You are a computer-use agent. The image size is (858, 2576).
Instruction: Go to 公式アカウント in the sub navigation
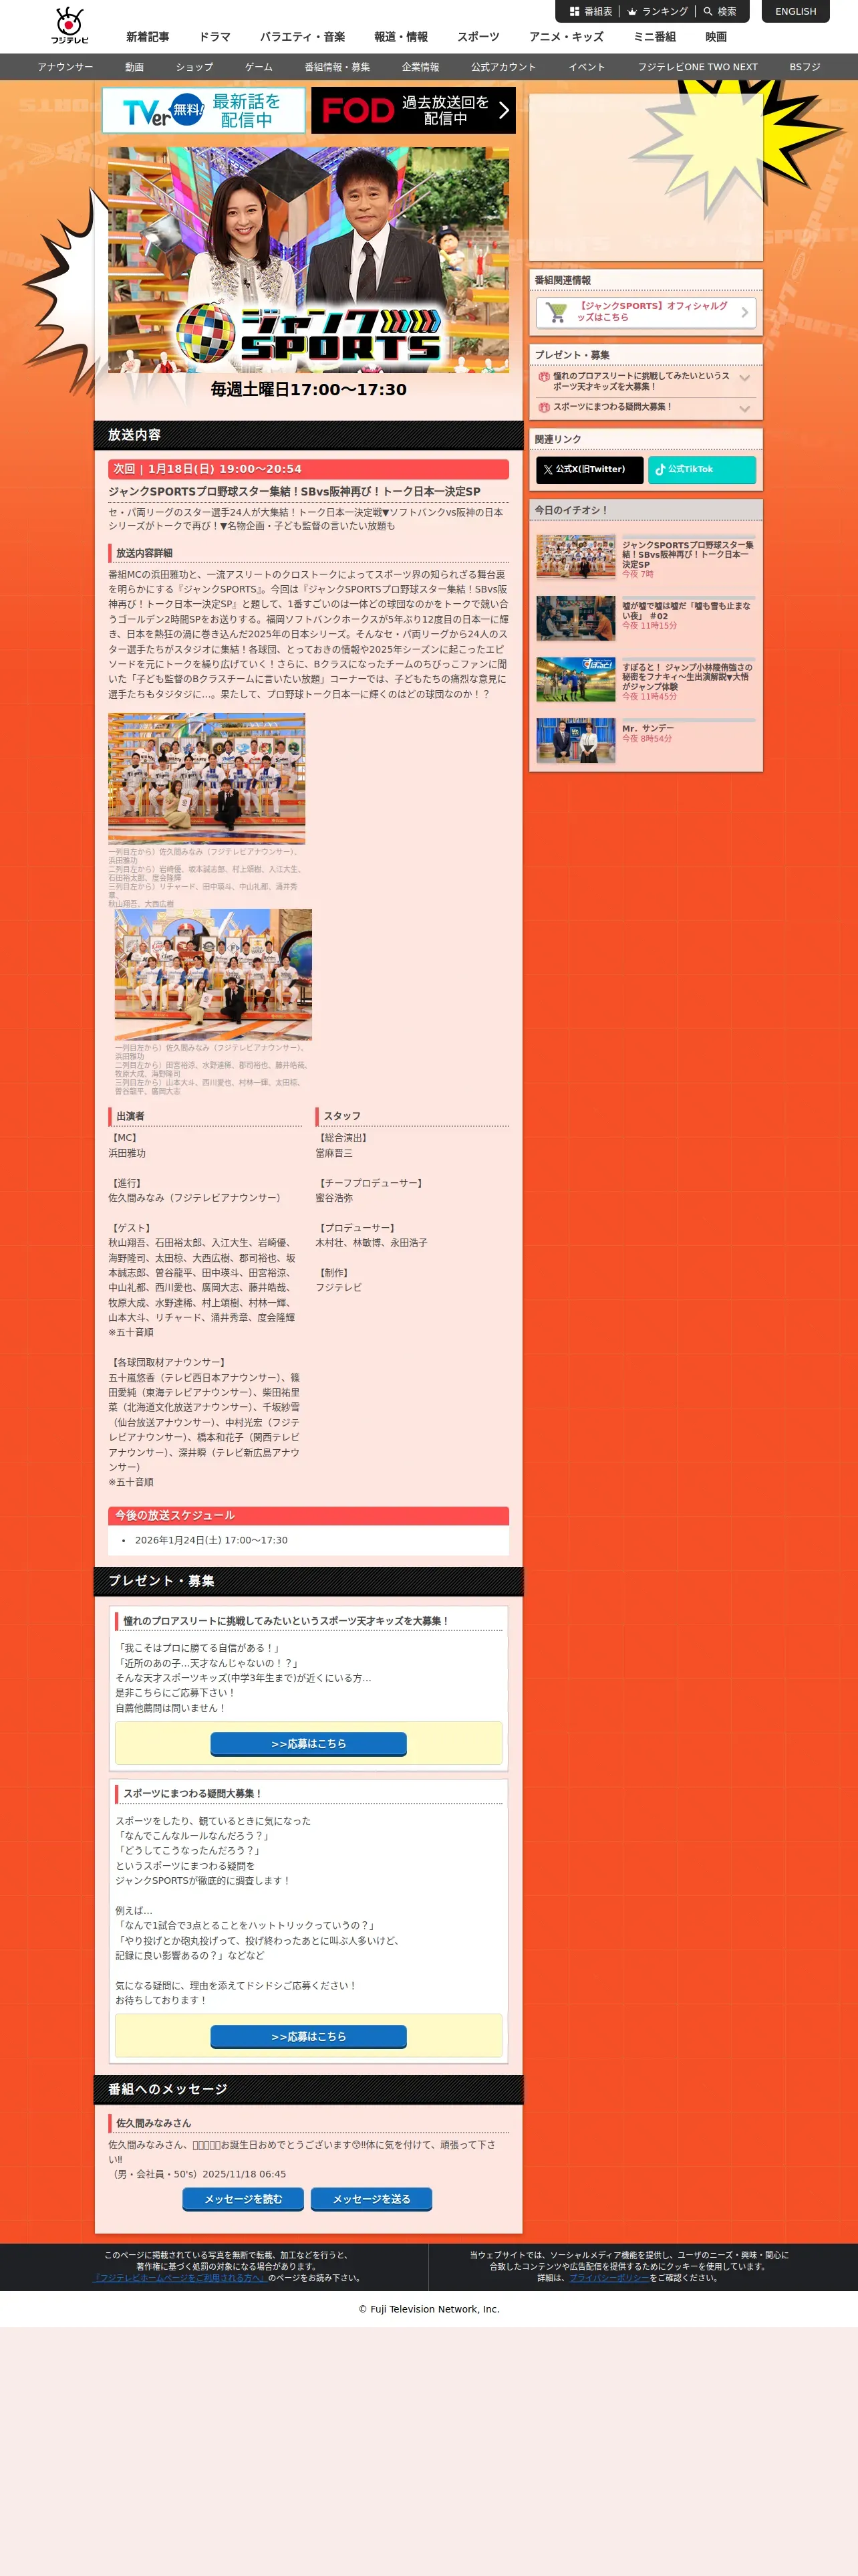click(503, 67)
